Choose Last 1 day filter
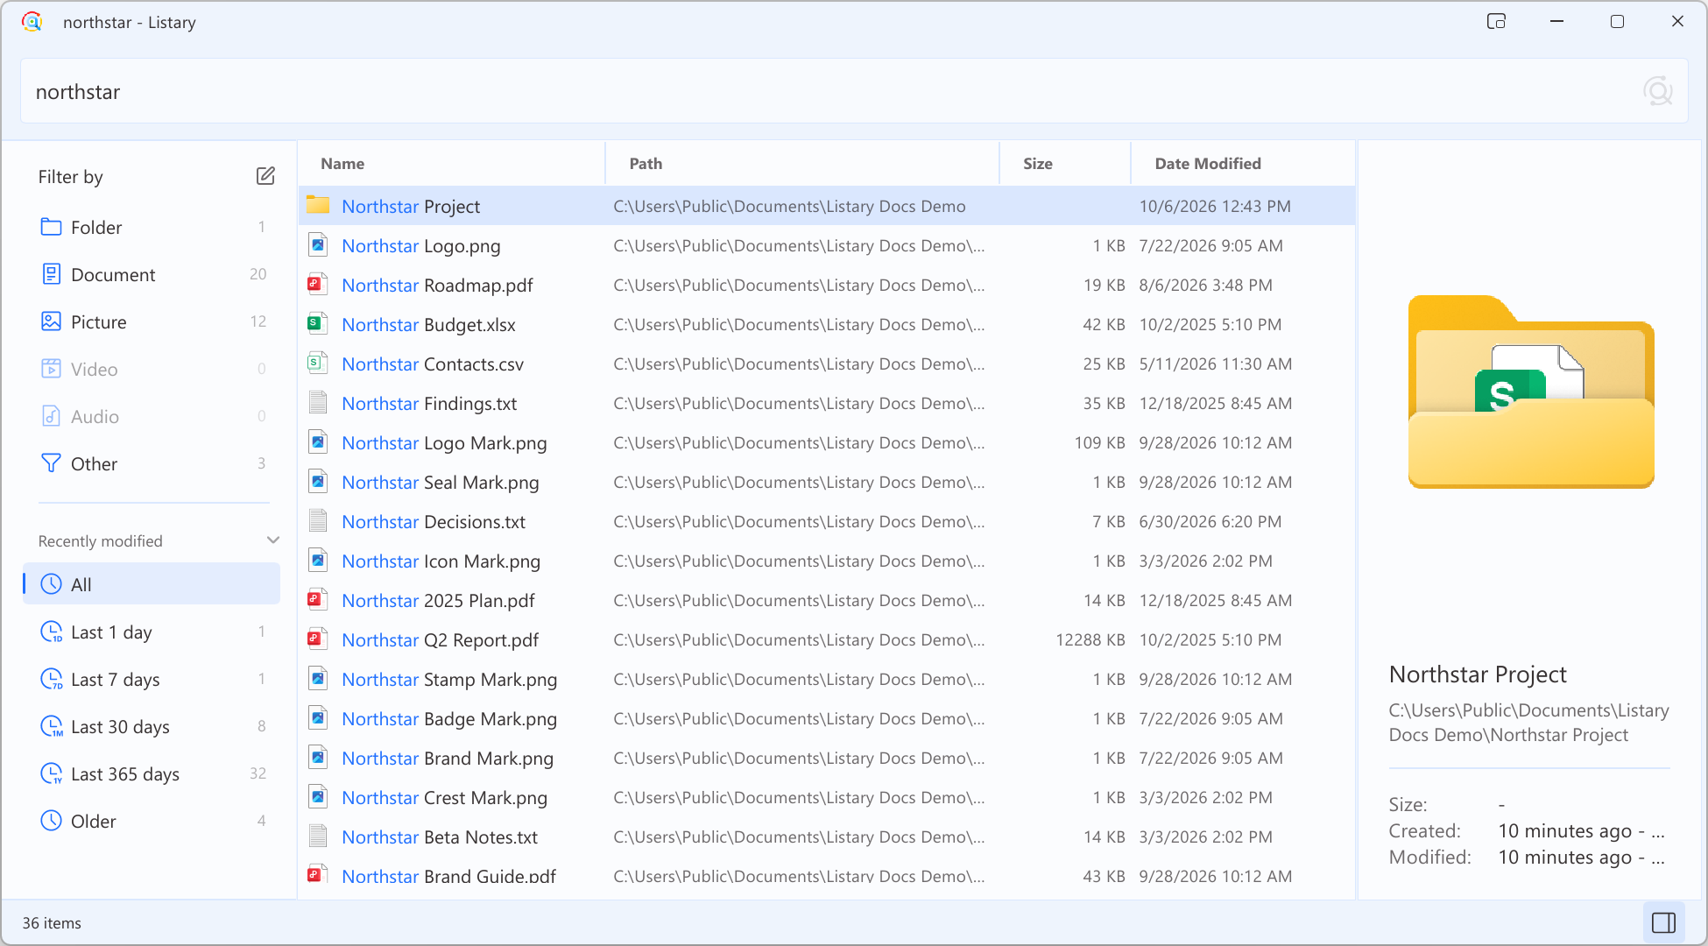 coord(152,632)
